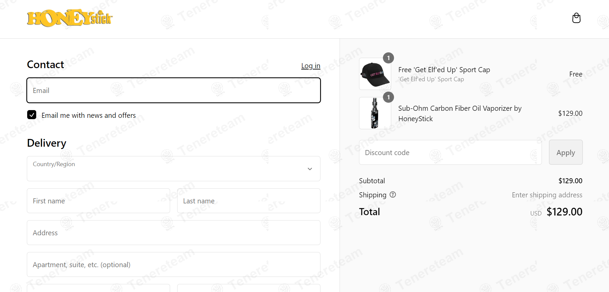The height and width of the screenshot is (292, 609).
Task: Click the shipping help question mark icon
Action: [x=393, y=195]
